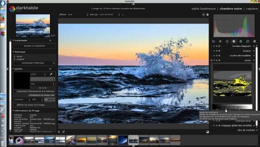Viewport: 260px width, 147px height.
Task: Open the point picker mode dropdown
Action: coord(38,74)
